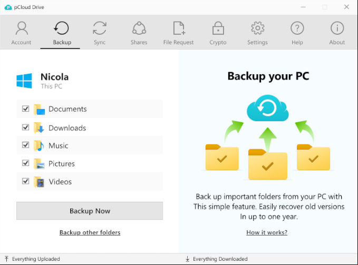Open the Shares icon in toolbar
358x265 pixels.
coord(139,28)
